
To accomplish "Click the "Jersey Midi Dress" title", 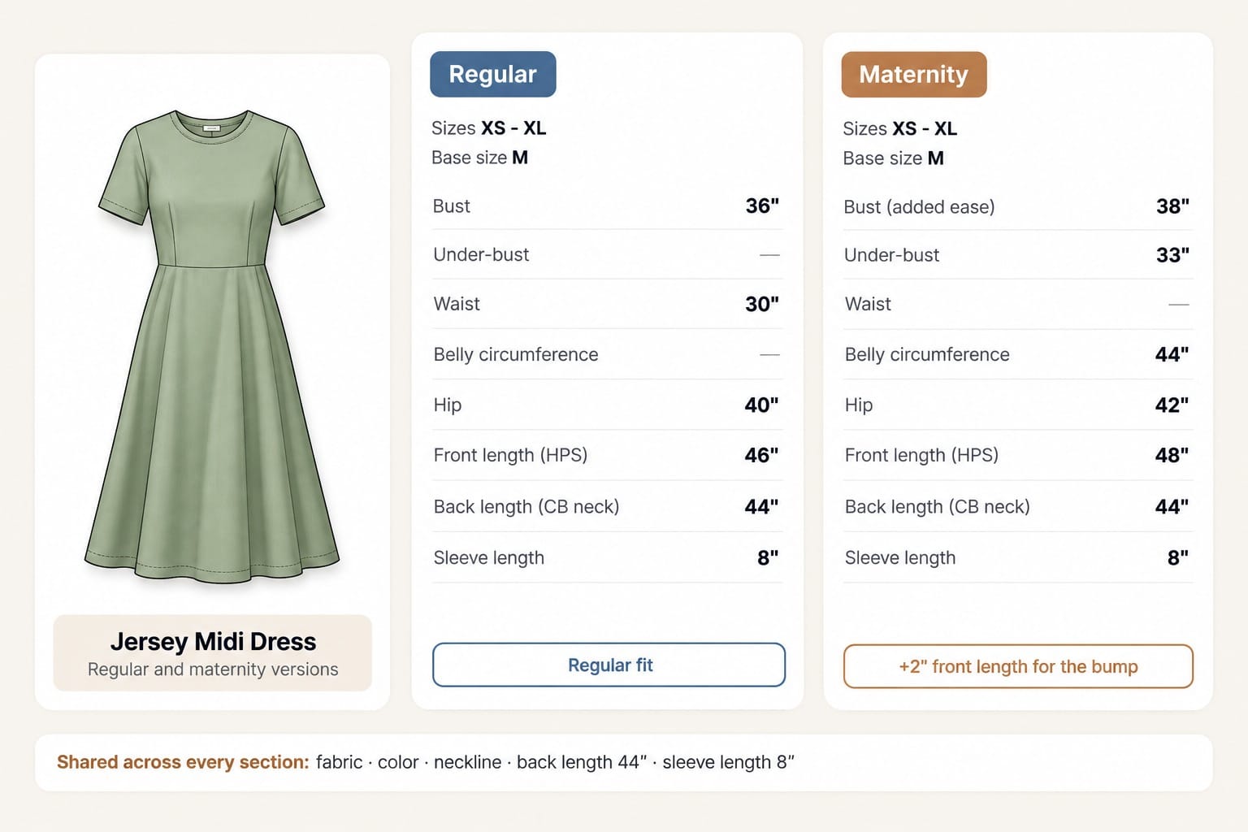I will 213,641.
